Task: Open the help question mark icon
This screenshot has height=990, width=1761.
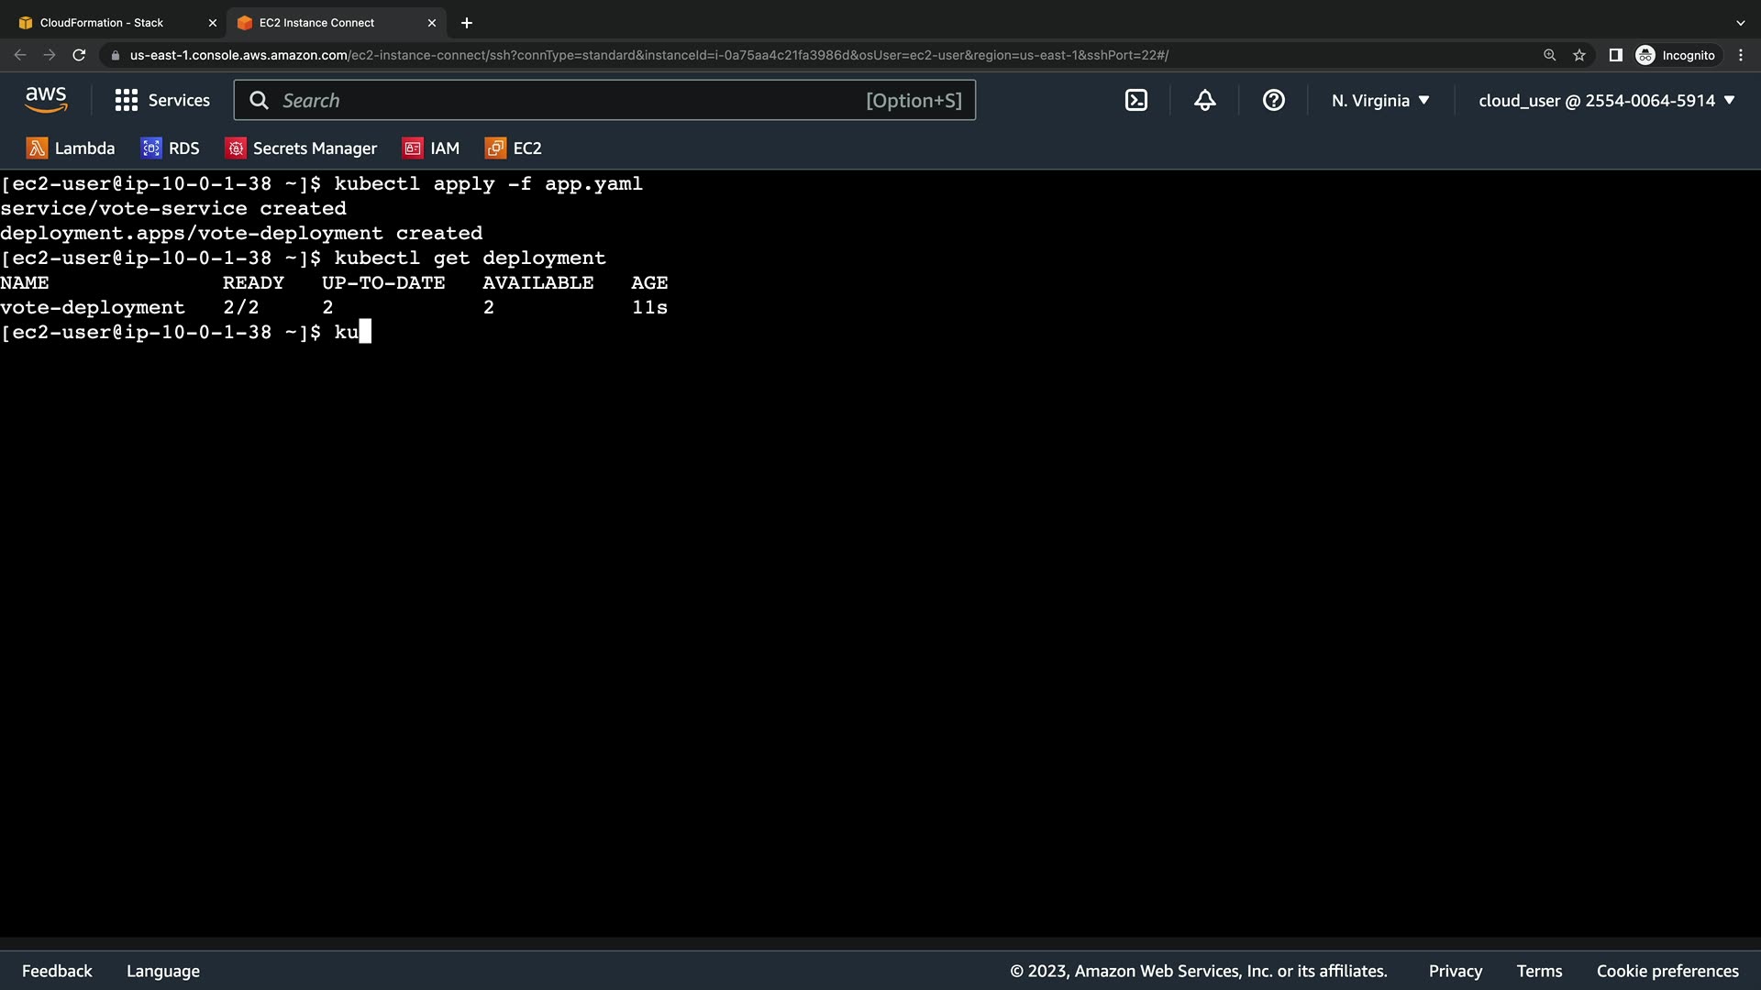Action: (x=1273, y=101)
